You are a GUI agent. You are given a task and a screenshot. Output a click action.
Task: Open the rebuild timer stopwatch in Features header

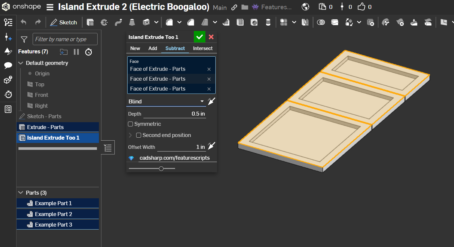click(x=88, y=52)
